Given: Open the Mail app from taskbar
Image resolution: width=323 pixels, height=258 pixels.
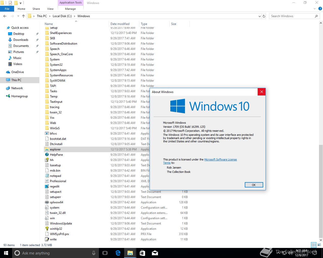Looking at the screenshot, I should pyautogui.click(x=155, y=253).
